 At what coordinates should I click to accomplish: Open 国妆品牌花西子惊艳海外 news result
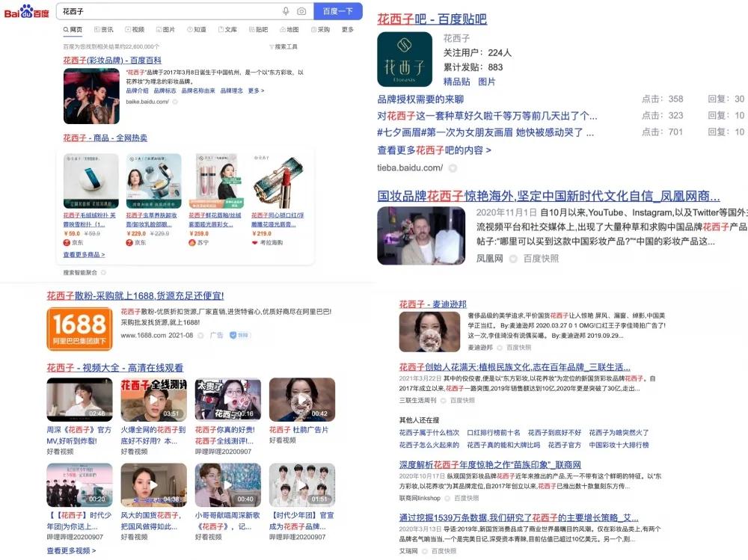point(548,196)
